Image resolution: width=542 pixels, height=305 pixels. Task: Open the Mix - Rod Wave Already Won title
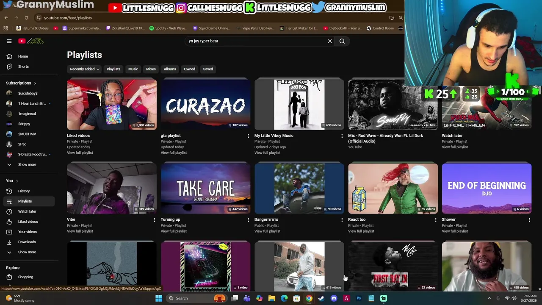click(x=385, y=139)
